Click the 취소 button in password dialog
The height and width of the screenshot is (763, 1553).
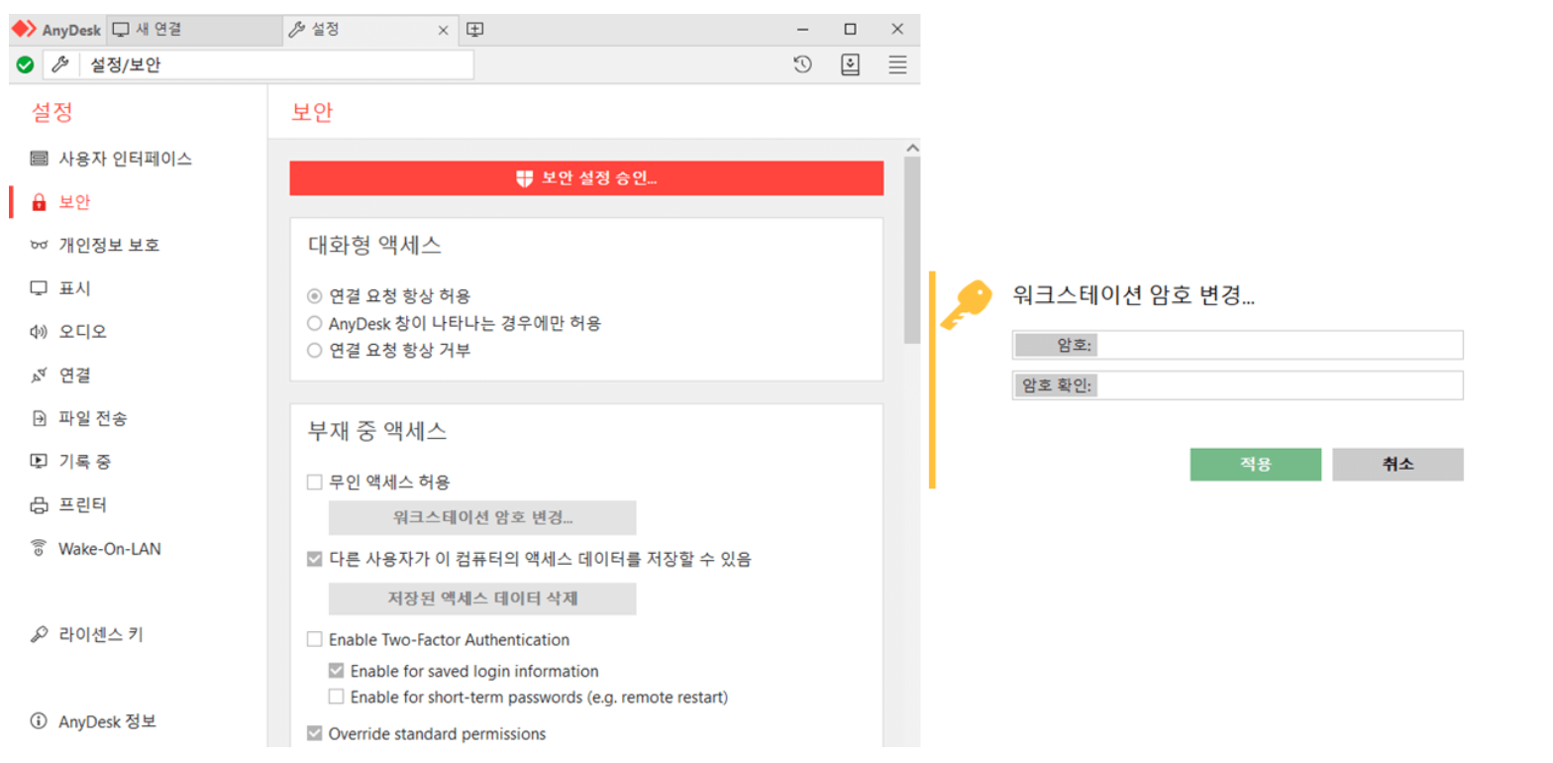[x=1398, y=465]
